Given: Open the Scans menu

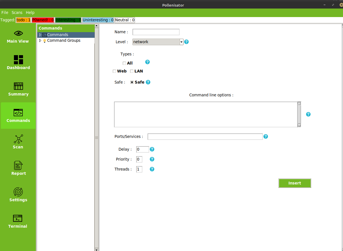Looking at the screenshot, I should click(17, 13).
